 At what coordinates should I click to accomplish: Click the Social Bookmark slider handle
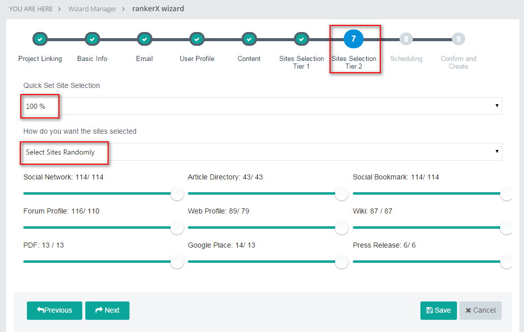tap(506, 193)
